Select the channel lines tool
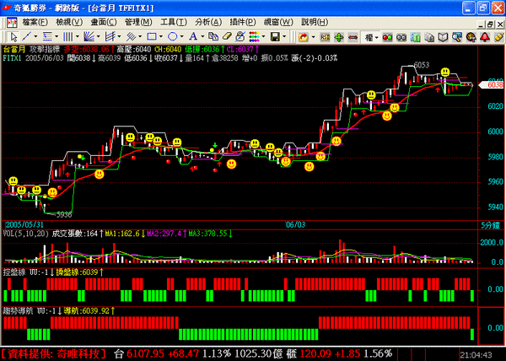506x361 pixels. click(x=110, y=37)
